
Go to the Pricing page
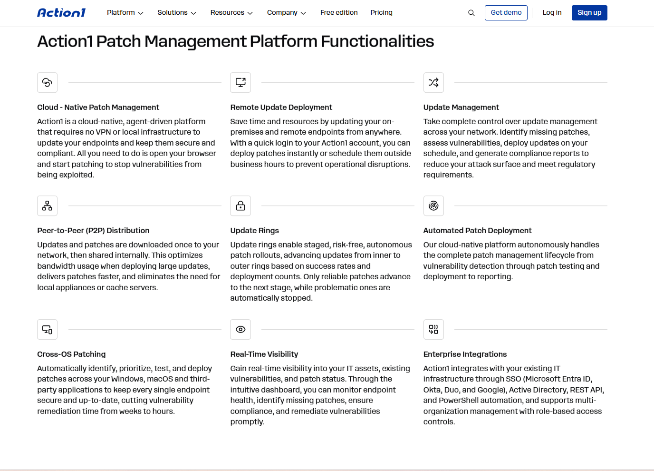click(x=381, y=13)
